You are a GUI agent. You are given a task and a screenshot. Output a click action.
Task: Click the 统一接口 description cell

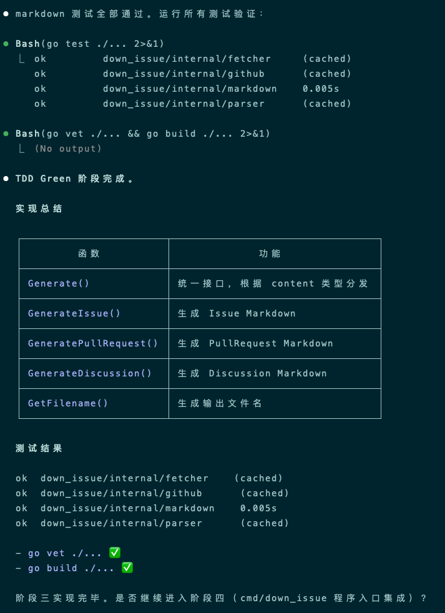(x=273, y=283)
